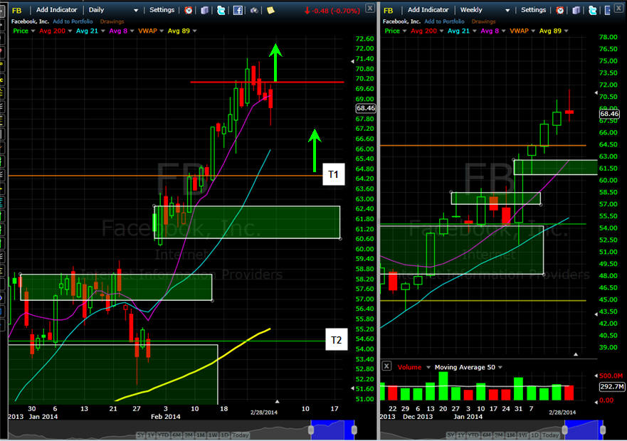Close the Daily chart panel
Viewport: 627px width, 441px height.
click(370, 8)
